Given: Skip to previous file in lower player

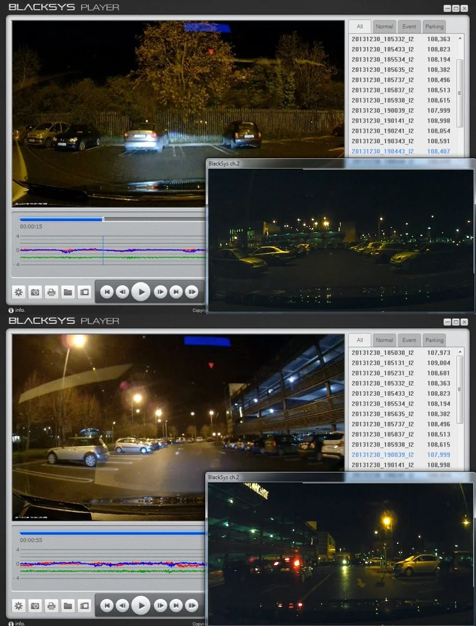Looking at the screenshot, I should point(107,606).
